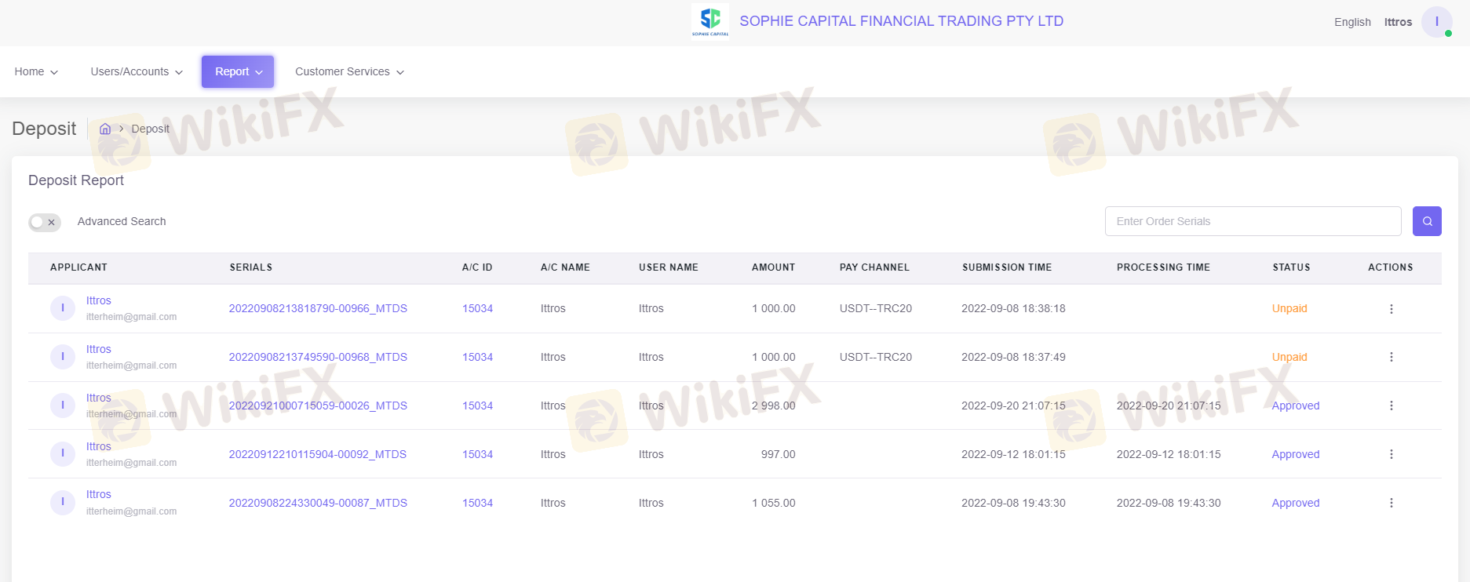
Task: Click Approved status in the 997.00 row
Action: (x=1296, y=454)
